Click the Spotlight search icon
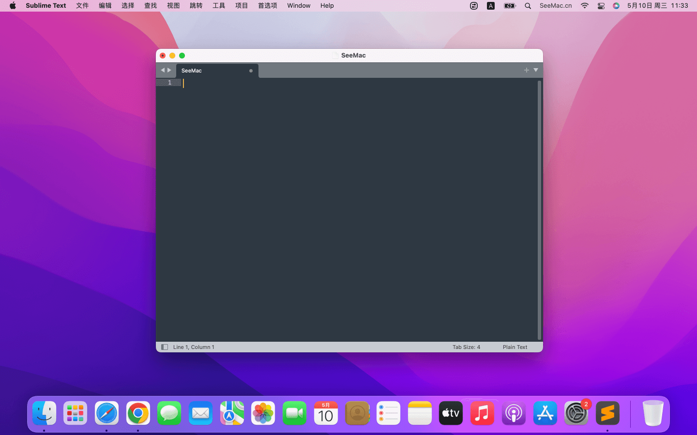The width and height of the screenshot is (697, 435). pyautogui.click(x=528, y=6)
